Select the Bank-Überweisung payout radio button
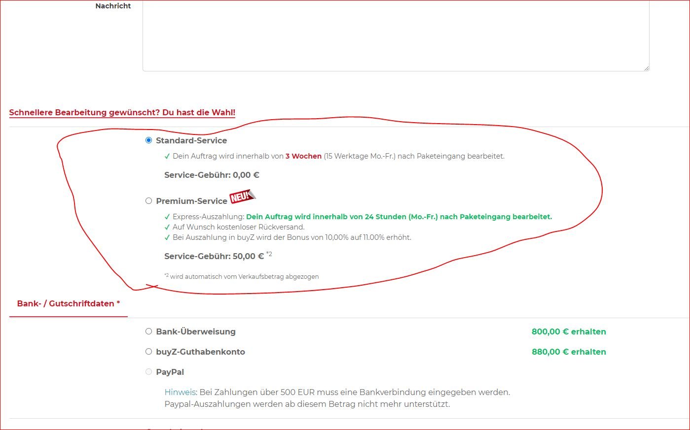Image resolution: width=690 pixels, height=430 pixels. click(x=148, y=331)
